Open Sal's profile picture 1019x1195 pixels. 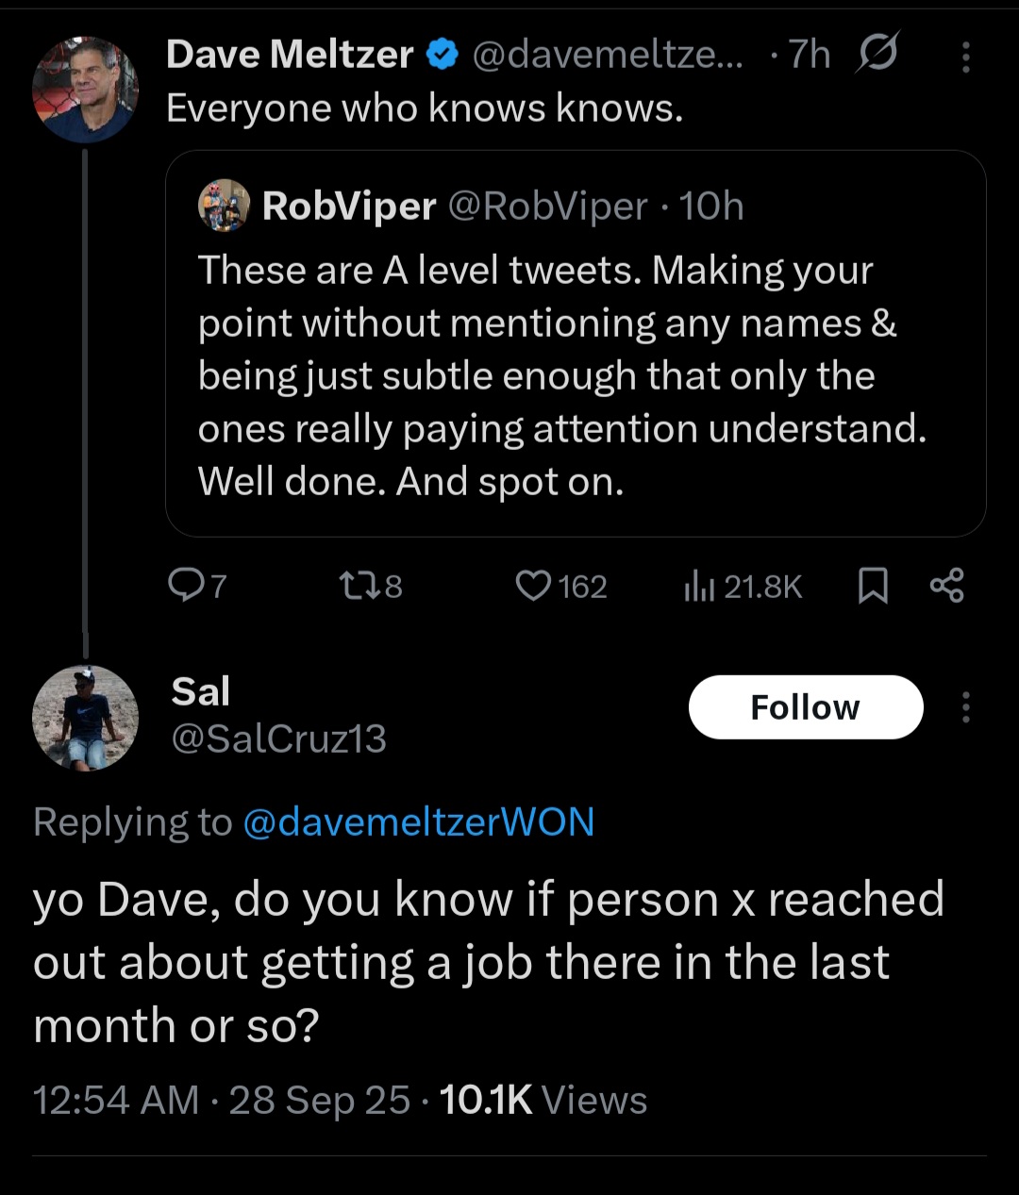(85, 718)
